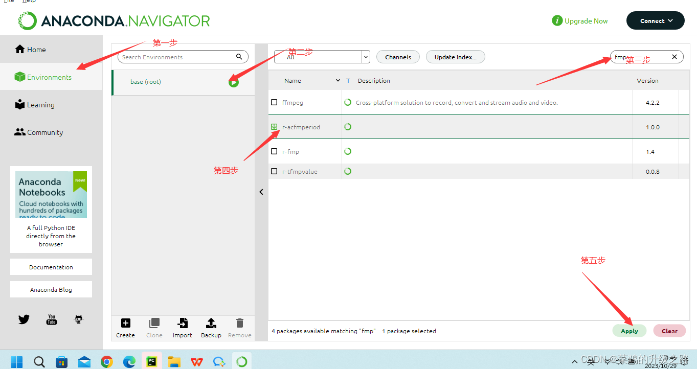Image resolution: width=697 pixels, height=369 pixels.
Task: Click the r-tfmpvalue row type circle icon
Action: click(x=348, y=171)
